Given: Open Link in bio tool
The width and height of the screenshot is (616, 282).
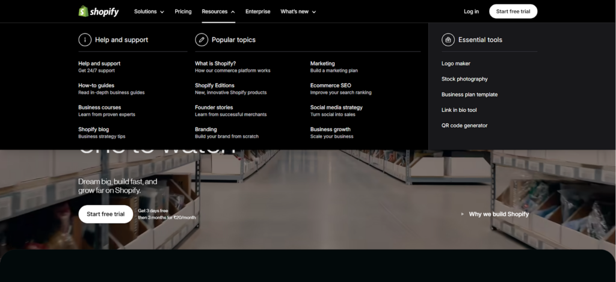Looking at the screenshot, I should pos(459,110).
